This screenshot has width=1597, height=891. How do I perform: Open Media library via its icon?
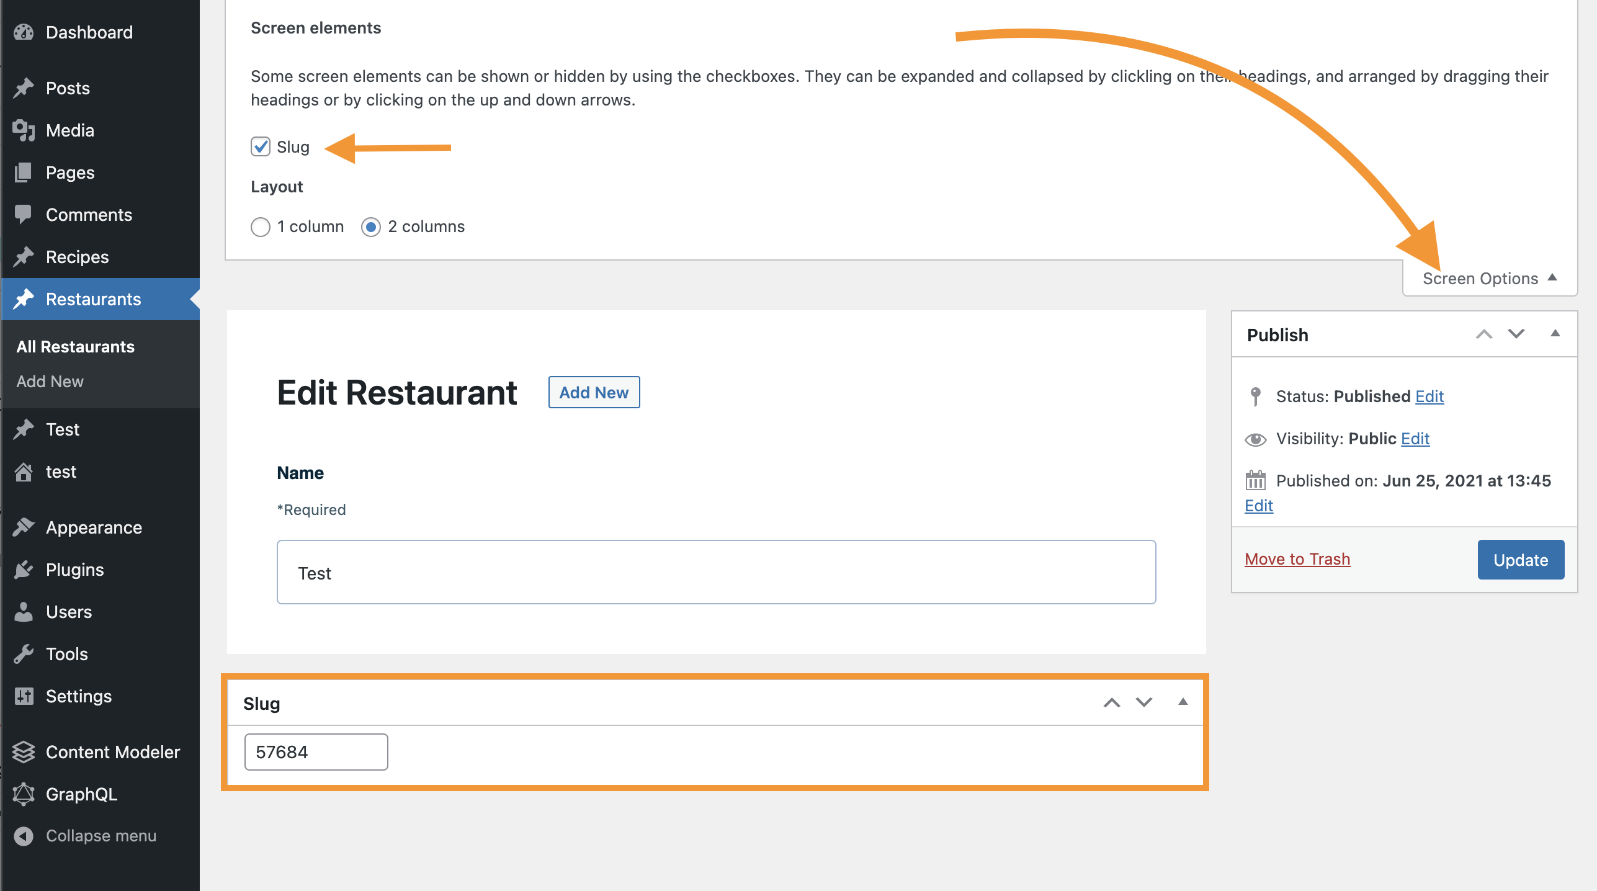point(24,130)
